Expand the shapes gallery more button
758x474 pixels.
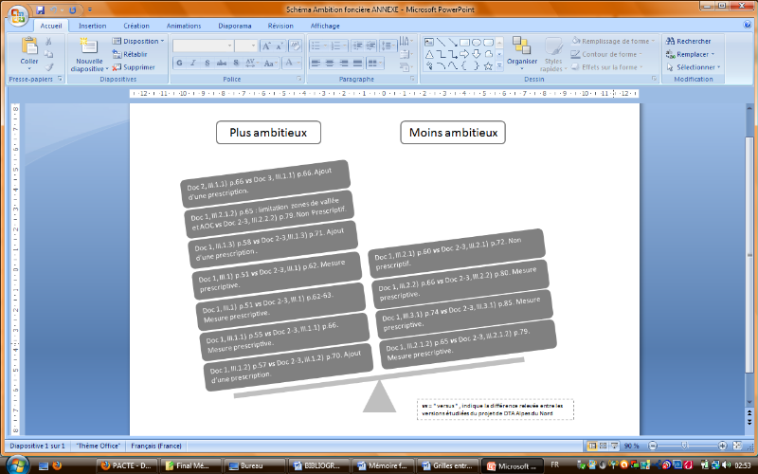[x=500, y=66]
